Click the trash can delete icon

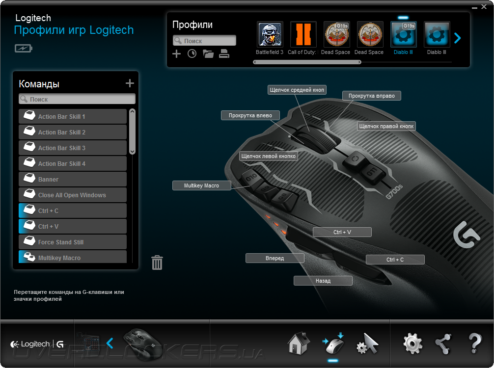157,263
